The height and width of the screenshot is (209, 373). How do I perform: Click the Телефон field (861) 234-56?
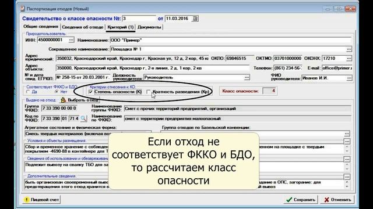coord(287,68)
